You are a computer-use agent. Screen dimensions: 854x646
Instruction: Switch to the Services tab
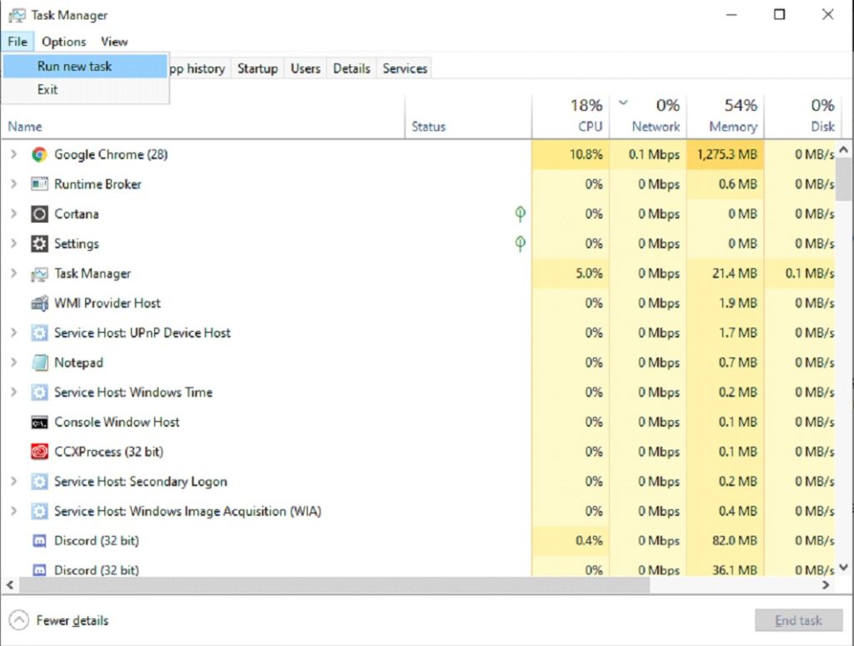coord(404,68)
